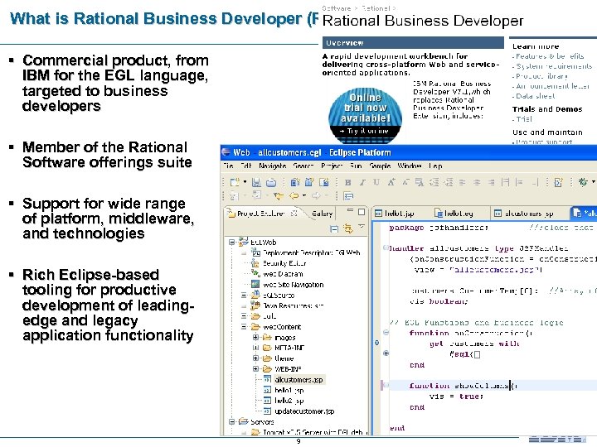597x447 pixels.
Task: Collapse the Servers node
Action: pos(231,421)
